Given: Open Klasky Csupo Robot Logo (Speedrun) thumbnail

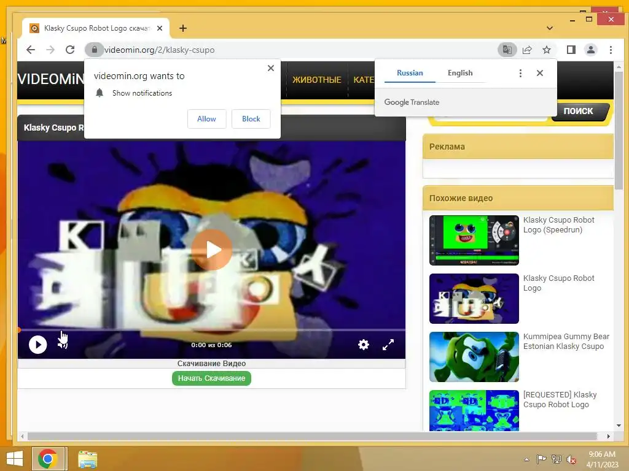Looking at the screenshot, I should 474,240.
